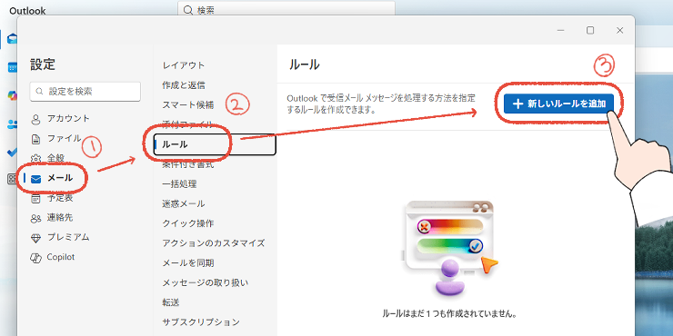Select the メール settings category
The height and width of the screenshot is (336, 673).
52,178
